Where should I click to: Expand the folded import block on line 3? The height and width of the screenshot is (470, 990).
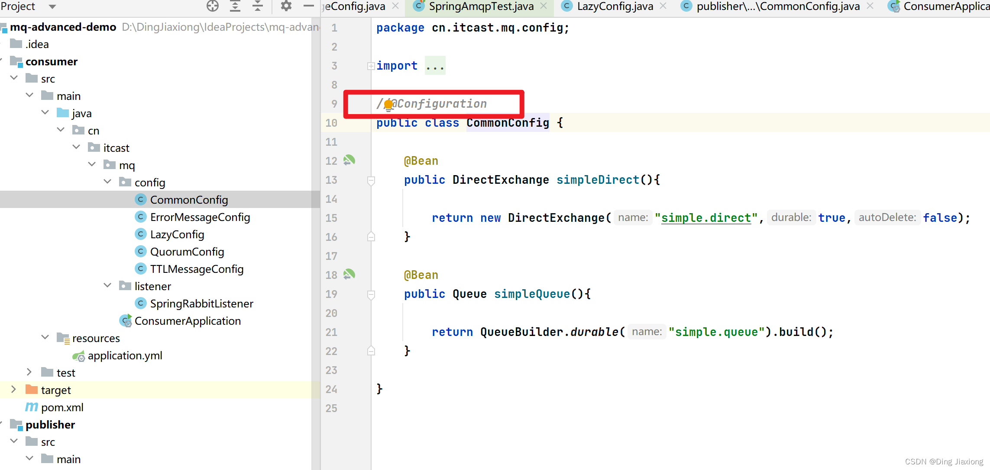[371, 66]
